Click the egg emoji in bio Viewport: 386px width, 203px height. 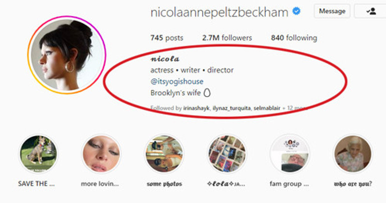[x=207, y=93]
